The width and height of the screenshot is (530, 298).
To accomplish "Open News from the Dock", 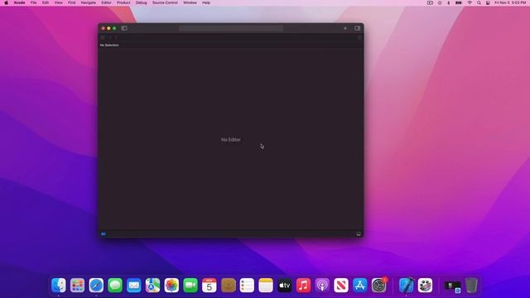I will (x=341, y=286).
